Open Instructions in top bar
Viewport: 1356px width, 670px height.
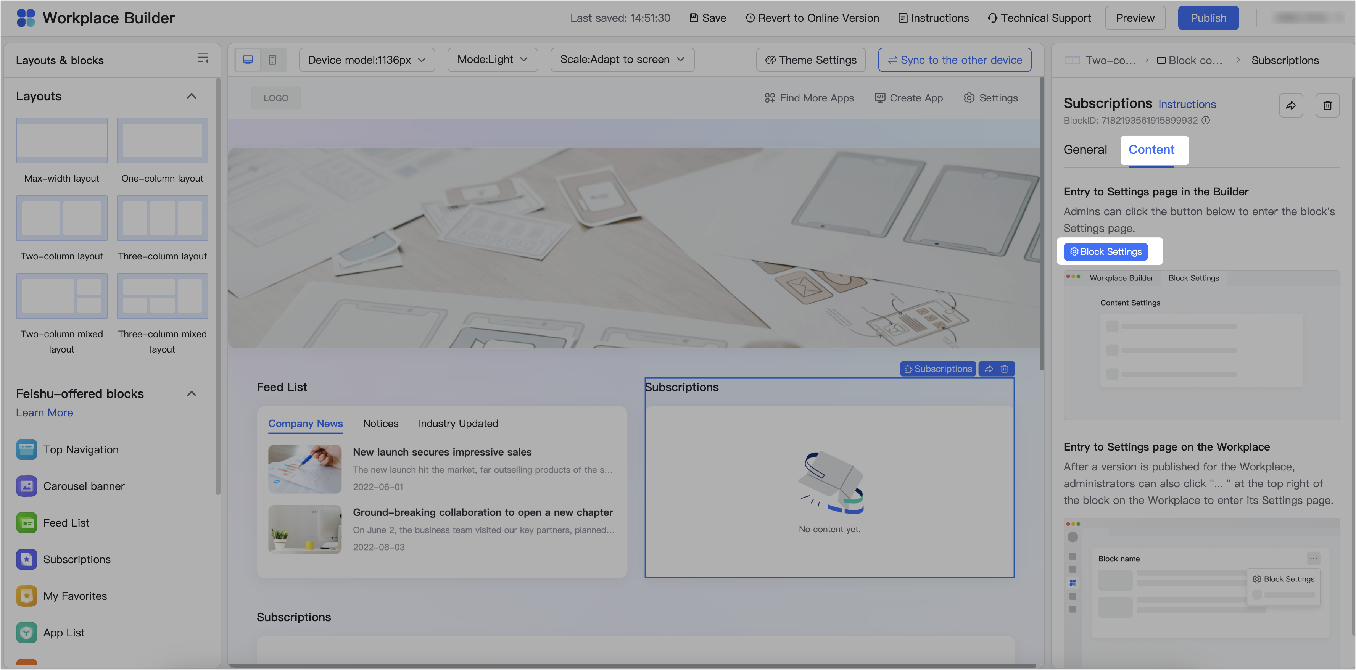933,18
